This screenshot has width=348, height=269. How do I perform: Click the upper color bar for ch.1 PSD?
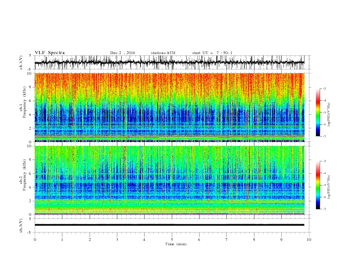pyautogui.click(x=318, y=112)
